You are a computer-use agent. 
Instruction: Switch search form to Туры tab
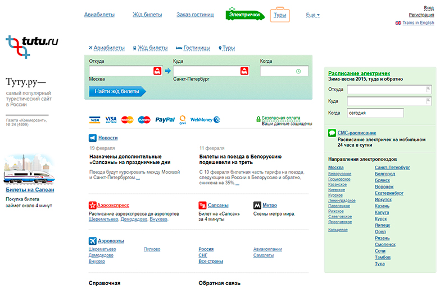pos(226,48)
